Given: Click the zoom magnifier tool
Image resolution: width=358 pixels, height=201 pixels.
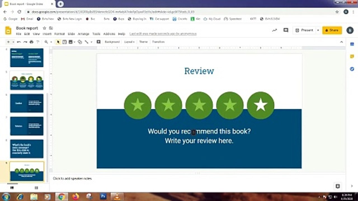Looking at the screenshot, I should 46,42.
